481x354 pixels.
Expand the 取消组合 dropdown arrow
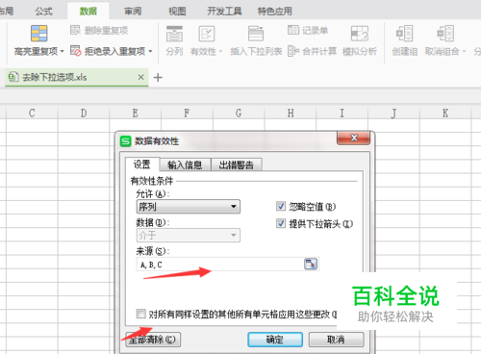pos(464,51)
